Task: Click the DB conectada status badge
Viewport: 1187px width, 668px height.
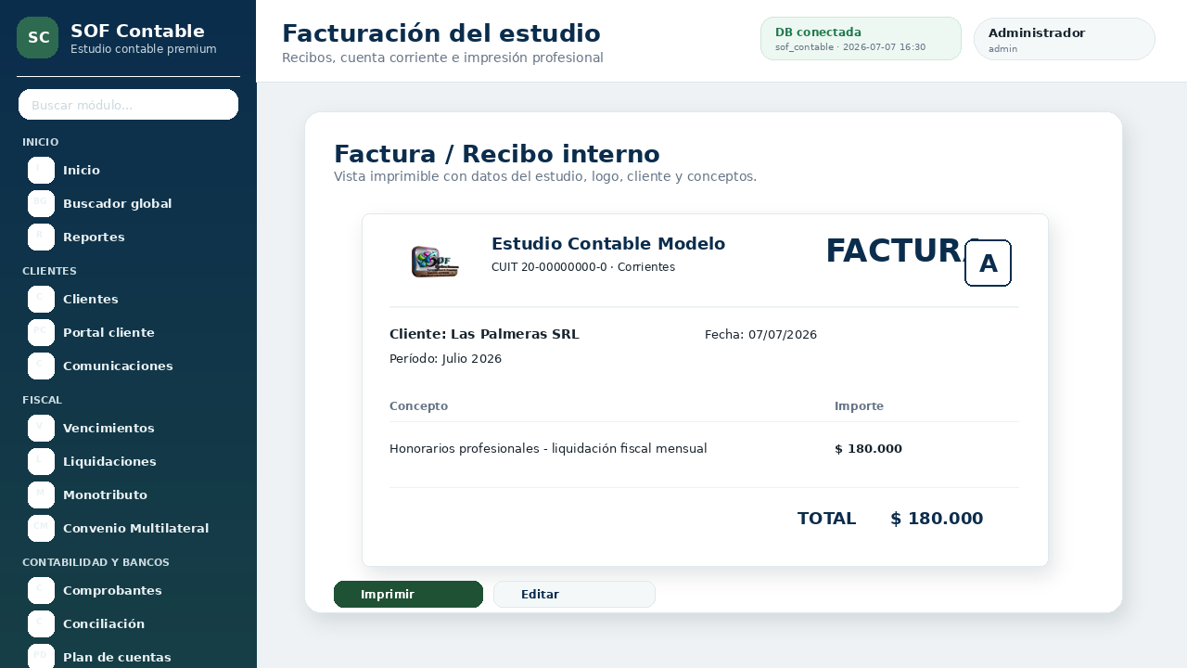Action: pos(861,39)
